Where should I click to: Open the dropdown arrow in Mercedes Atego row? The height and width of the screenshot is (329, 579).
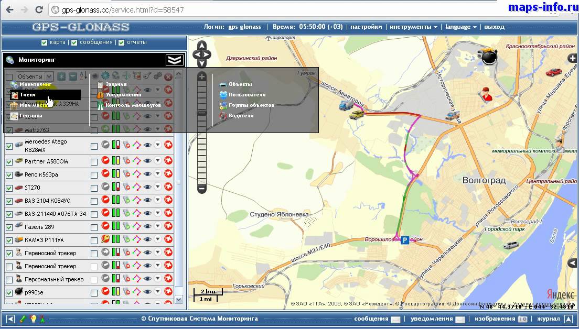point(158,145)
